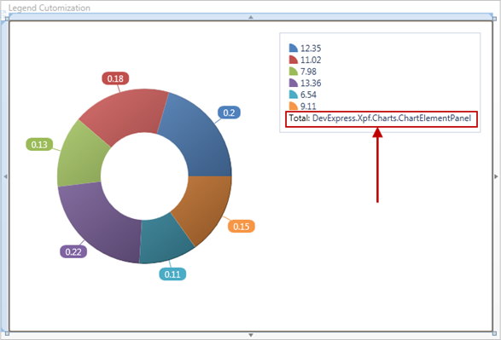Image resolution: width=501 pixels, height=340 pixels.
Task: Click the orange legend marker for 9.11
Action: coord(294,106)
